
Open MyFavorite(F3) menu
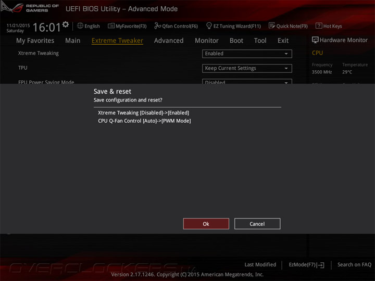(x=131, y=26)
